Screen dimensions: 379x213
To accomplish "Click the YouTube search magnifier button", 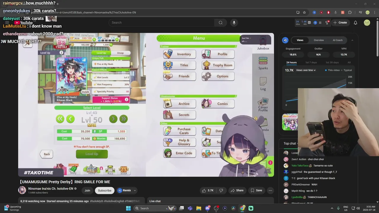I will point(221,22).
